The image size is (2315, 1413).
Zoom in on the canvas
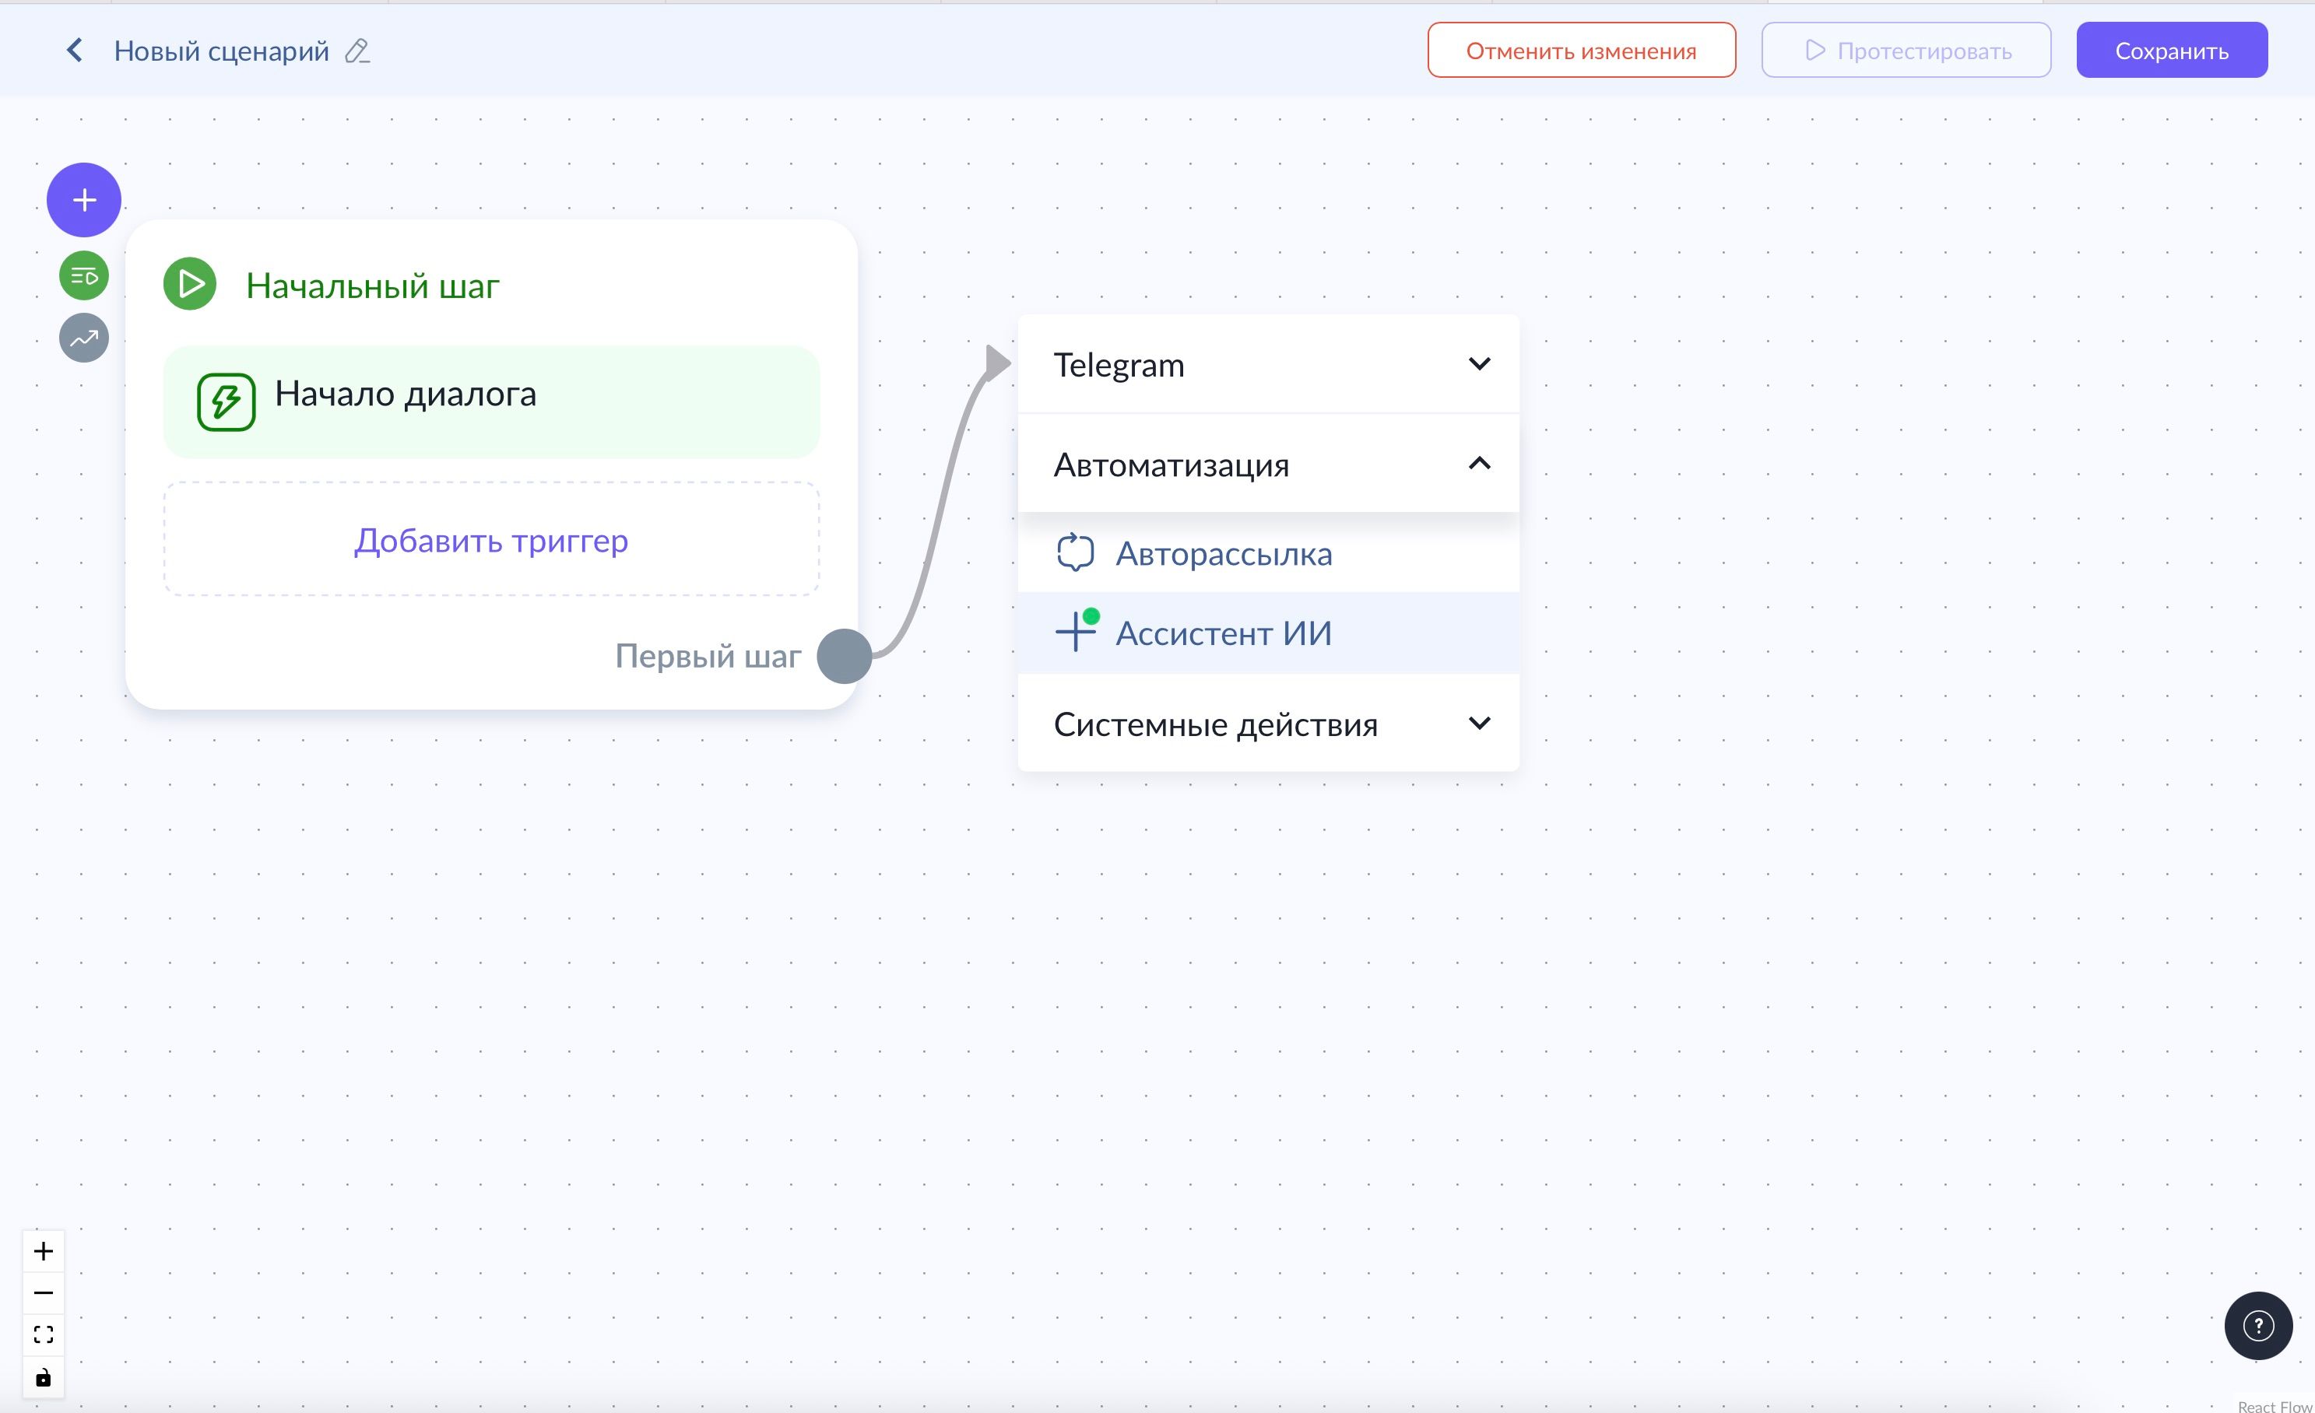pyautogui.click(x=44, y=1250)
